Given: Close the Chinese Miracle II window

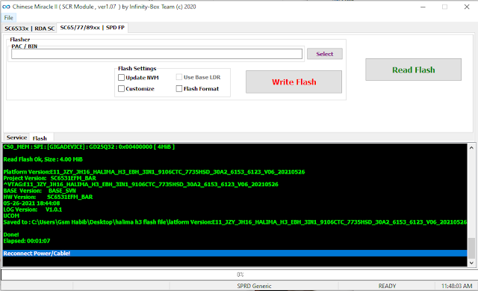Looking at the screenshot, I should coord(467,7).
